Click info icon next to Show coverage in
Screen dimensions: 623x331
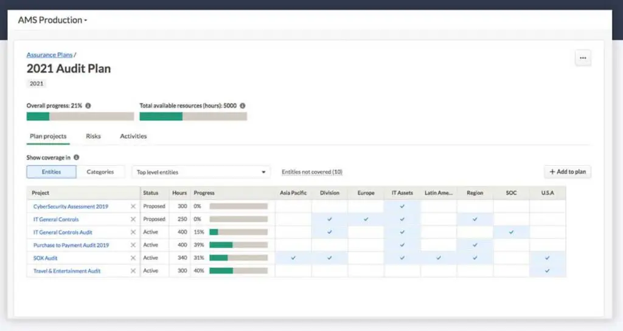click(76, 157)
